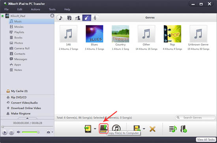
Task: Switch to the Artists view icon
Action: click(78, 18)
